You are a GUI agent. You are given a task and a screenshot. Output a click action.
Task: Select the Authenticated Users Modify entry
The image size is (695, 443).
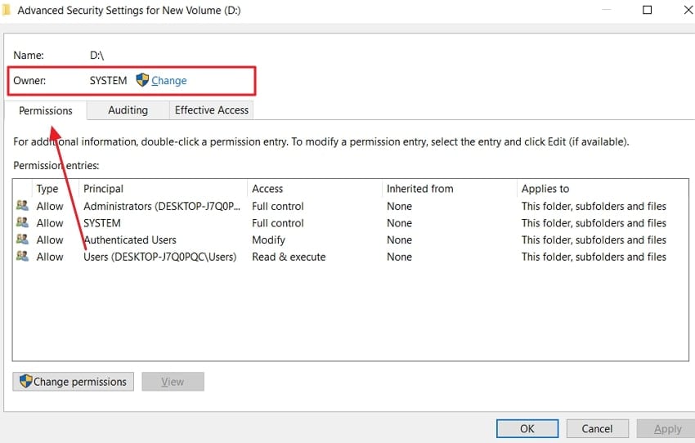point(130,240)
